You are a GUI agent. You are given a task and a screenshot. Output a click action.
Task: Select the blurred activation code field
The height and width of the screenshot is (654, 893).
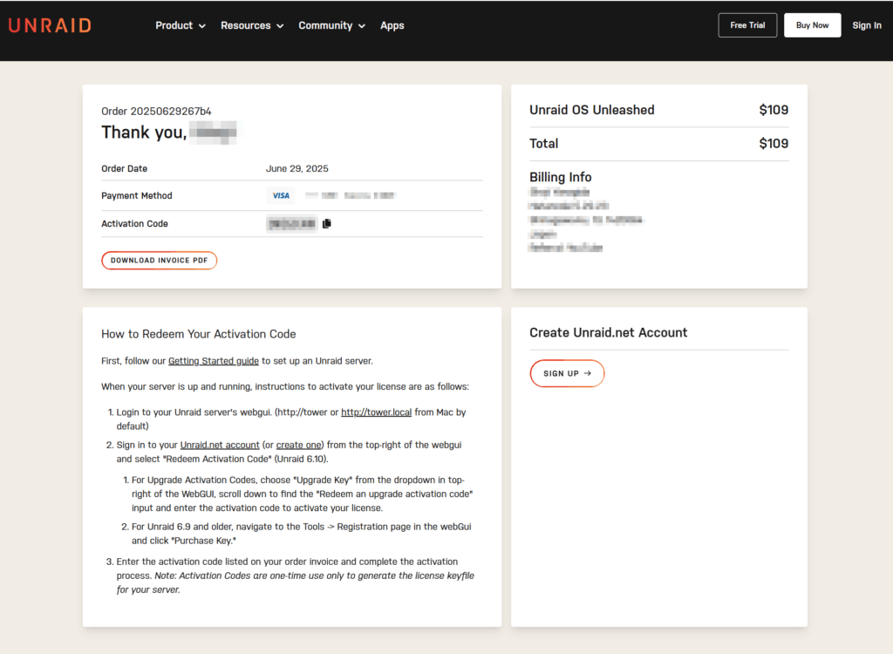click(x=292, y=224)
